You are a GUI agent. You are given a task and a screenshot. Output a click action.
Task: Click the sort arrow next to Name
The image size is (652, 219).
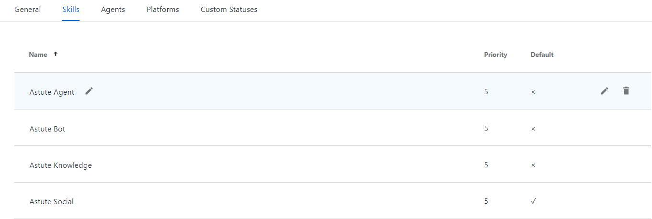(56, 54)
